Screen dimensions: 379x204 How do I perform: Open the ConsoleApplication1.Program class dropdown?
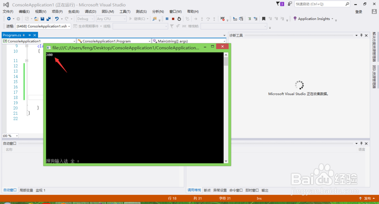[114, 41]
